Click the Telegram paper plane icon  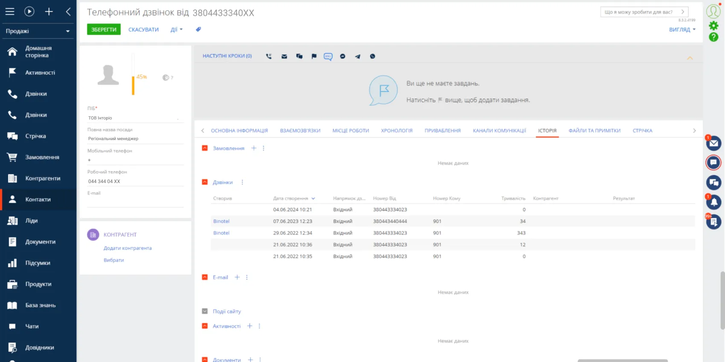[357, 56]
